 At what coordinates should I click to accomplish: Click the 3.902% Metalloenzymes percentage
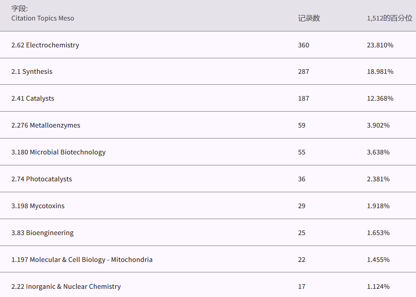pos(378,125)
